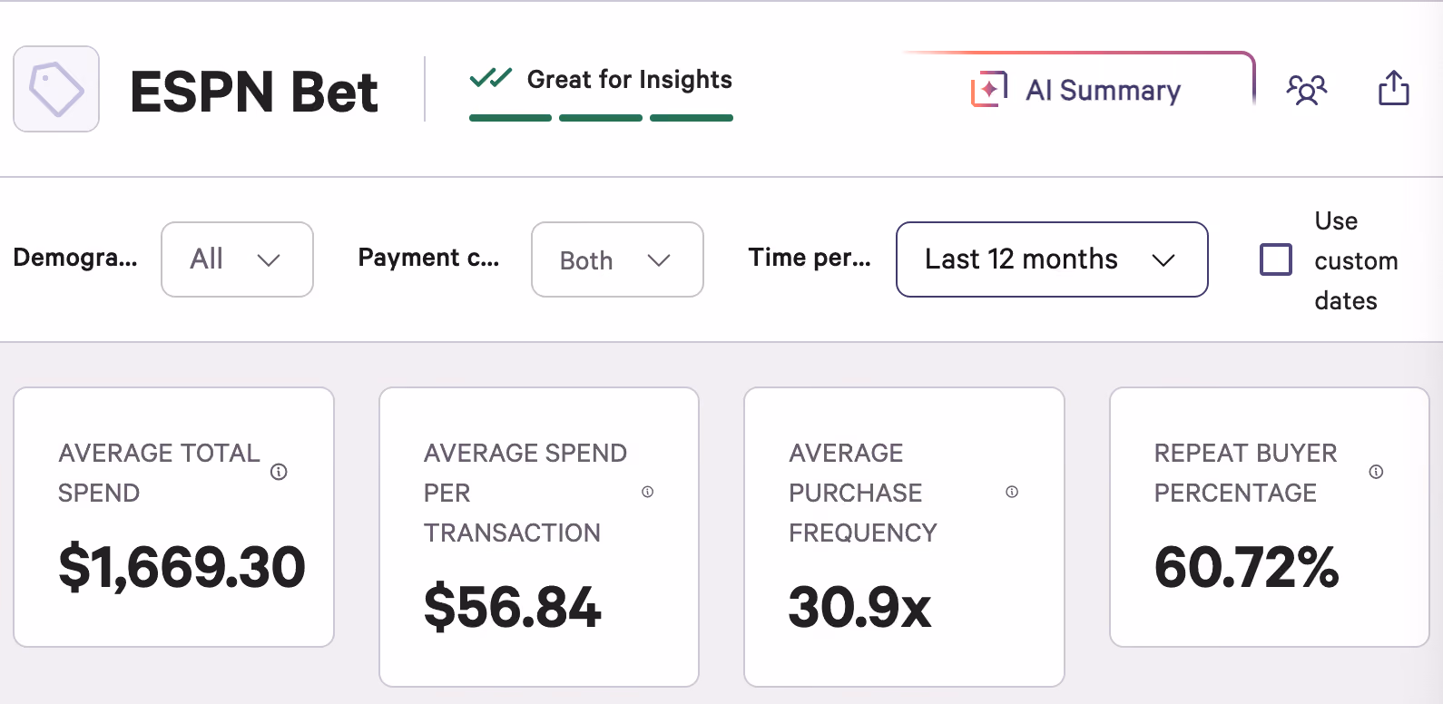
Task: Click the Great for Insights label
Action: (630, 80)
